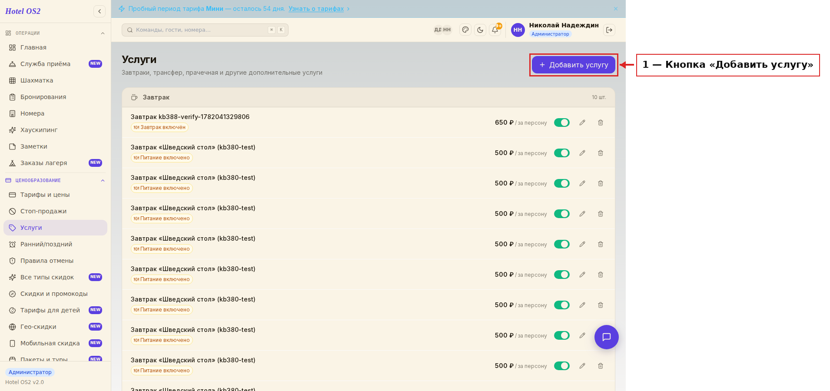Click the НН user avatar

(518, 30)
